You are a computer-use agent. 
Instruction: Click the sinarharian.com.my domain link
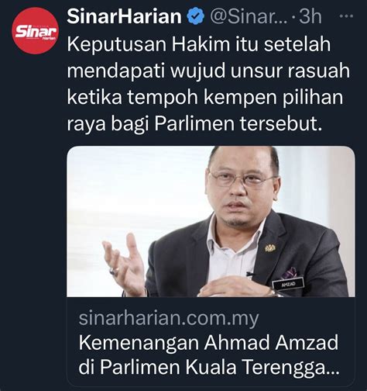[x=169, y=319]
